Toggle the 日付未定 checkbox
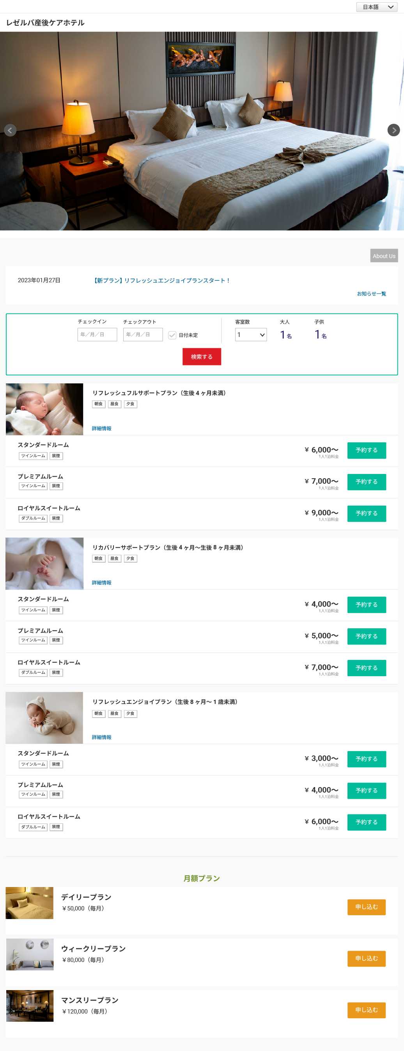 point(172,335)
